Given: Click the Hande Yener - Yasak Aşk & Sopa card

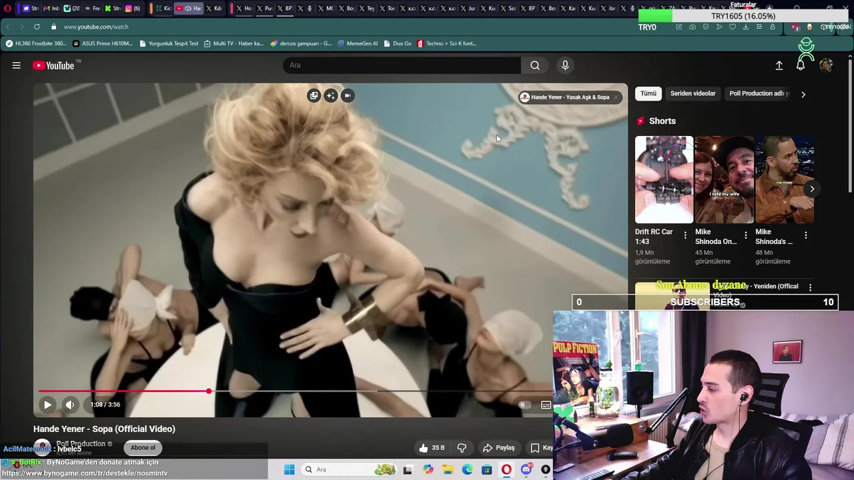Looking at the screenshot, I should click(564, 97).
